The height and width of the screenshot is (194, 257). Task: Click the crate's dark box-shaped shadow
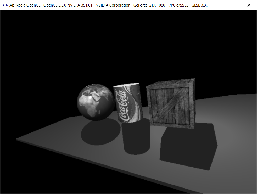[x=188, y=147]
